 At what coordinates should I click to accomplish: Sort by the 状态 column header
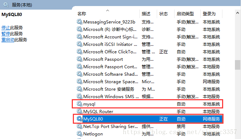[x=164, y=14]
